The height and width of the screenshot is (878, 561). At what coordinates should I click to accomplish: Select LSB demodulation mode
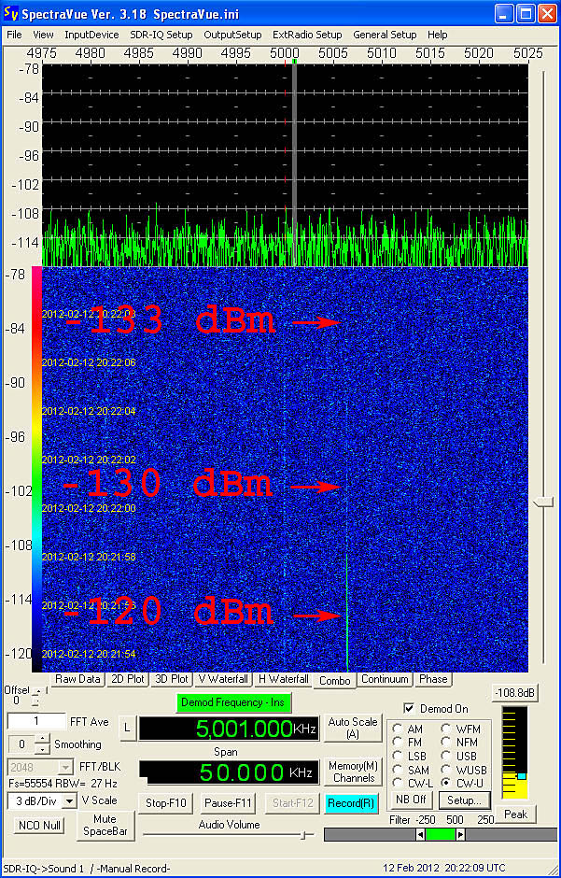click(397, 756)
